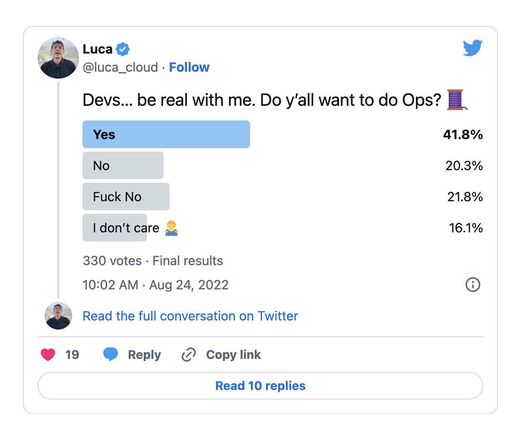Open the 10:02 AM Aug 24 timestamp
The height and width of the screenshot is (431, 520).
click(155, 285)
